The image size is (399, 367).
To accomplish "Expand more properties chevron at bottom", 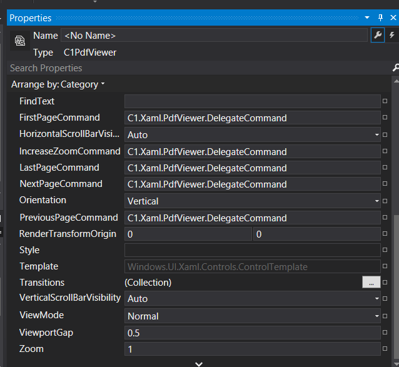I will click(x=199, y=364).
